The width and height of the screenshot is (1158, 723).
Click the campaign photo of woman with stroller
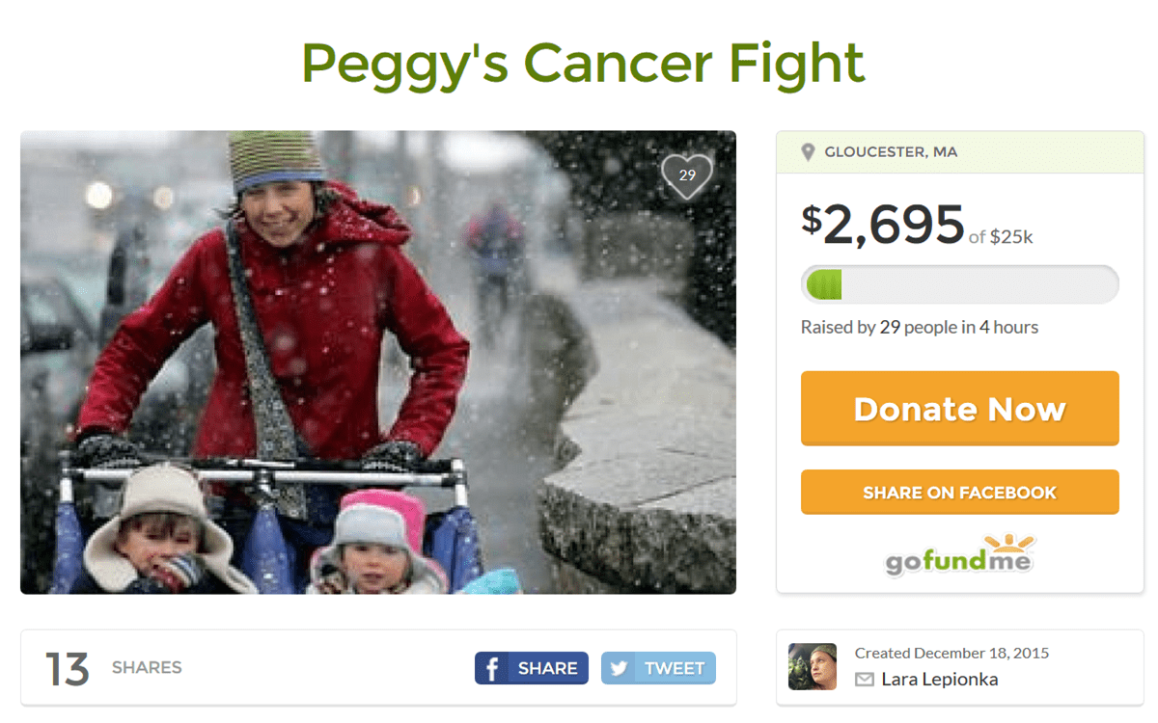[x=378, y=361]
